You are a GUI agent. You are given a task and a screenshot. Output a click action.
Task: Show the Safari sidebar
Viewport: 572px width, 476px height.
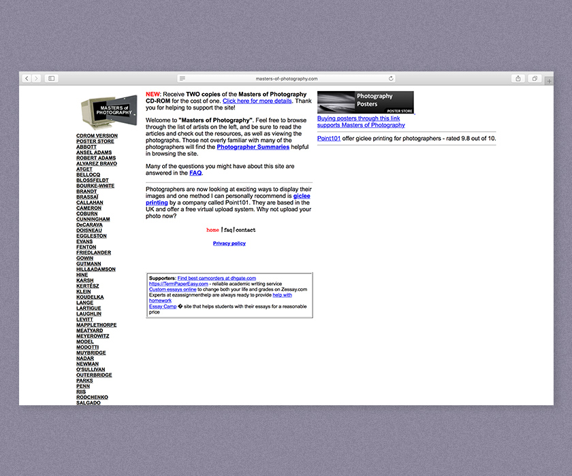(x=51, y=78)
